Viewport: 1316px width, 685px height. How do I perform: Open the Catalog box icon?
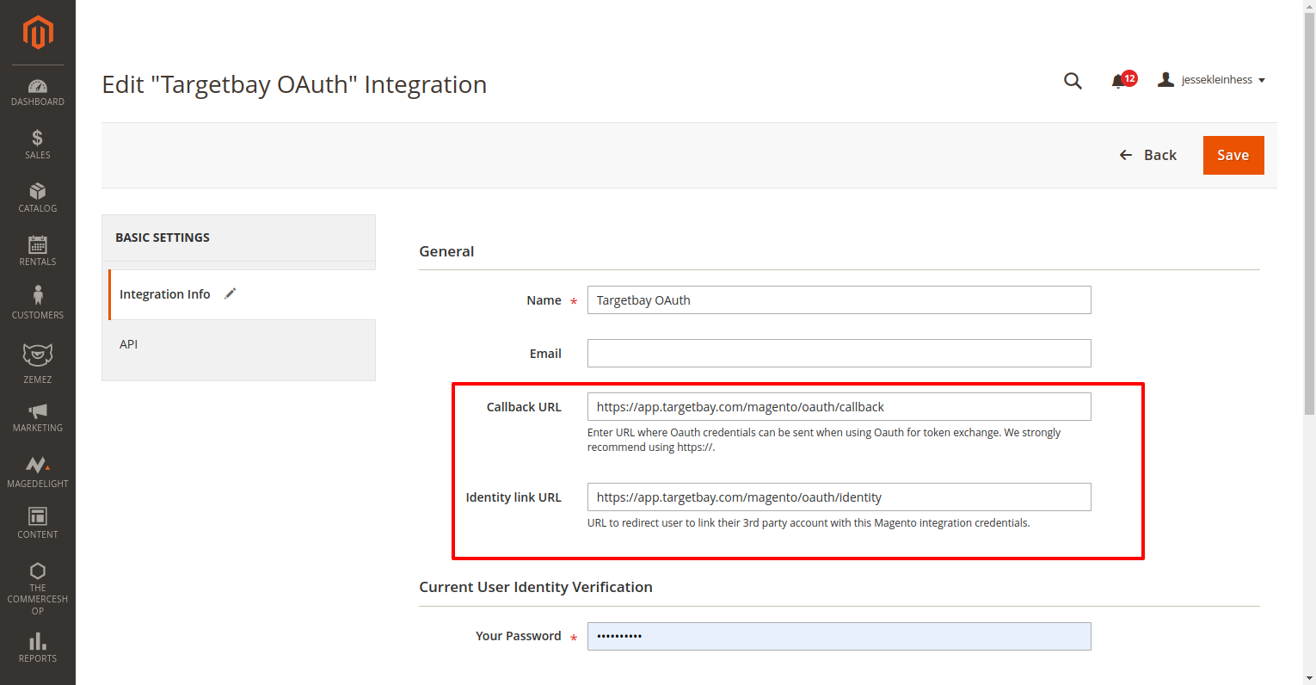[38, 191]
